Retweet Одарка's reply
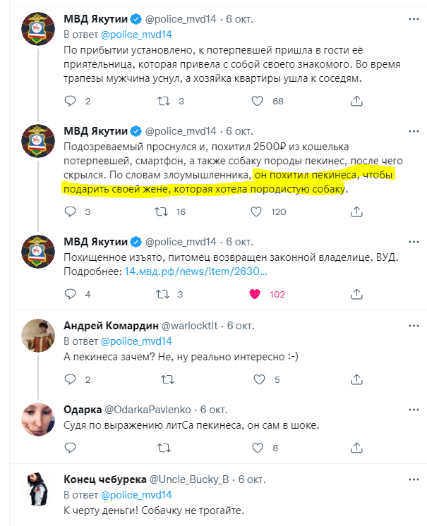The height and width of the screenshot is (526, 427). pos(162,448)
